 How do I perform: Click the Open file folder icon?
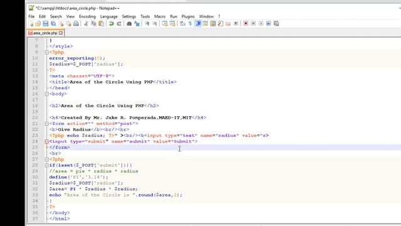point(38,24)
